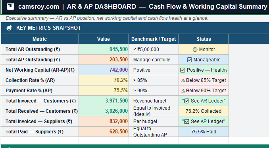Image resolution: width=269 pixels, height=148 pixels.
Task: Select the Status column header
Action: click(204, 39)
